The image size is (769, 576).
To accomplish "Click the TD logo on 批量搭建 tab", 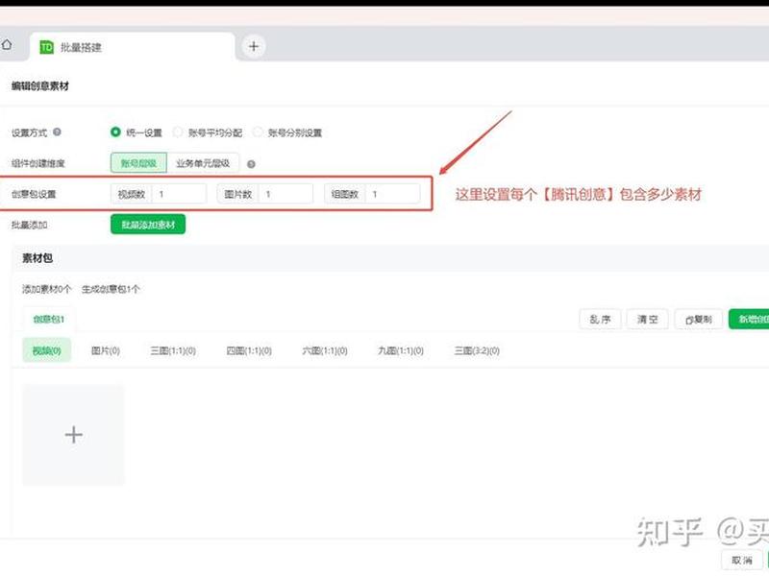I will 46,47.
